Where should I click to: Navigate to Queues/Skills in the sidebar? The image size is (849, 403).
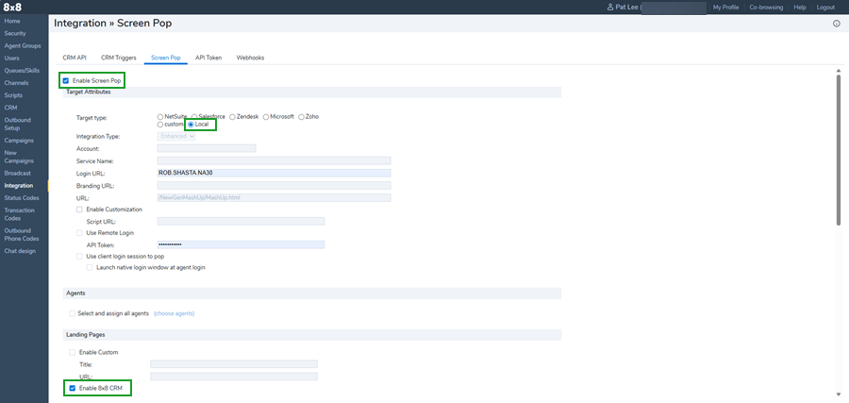pyautogui.click(x=23, y=70)
